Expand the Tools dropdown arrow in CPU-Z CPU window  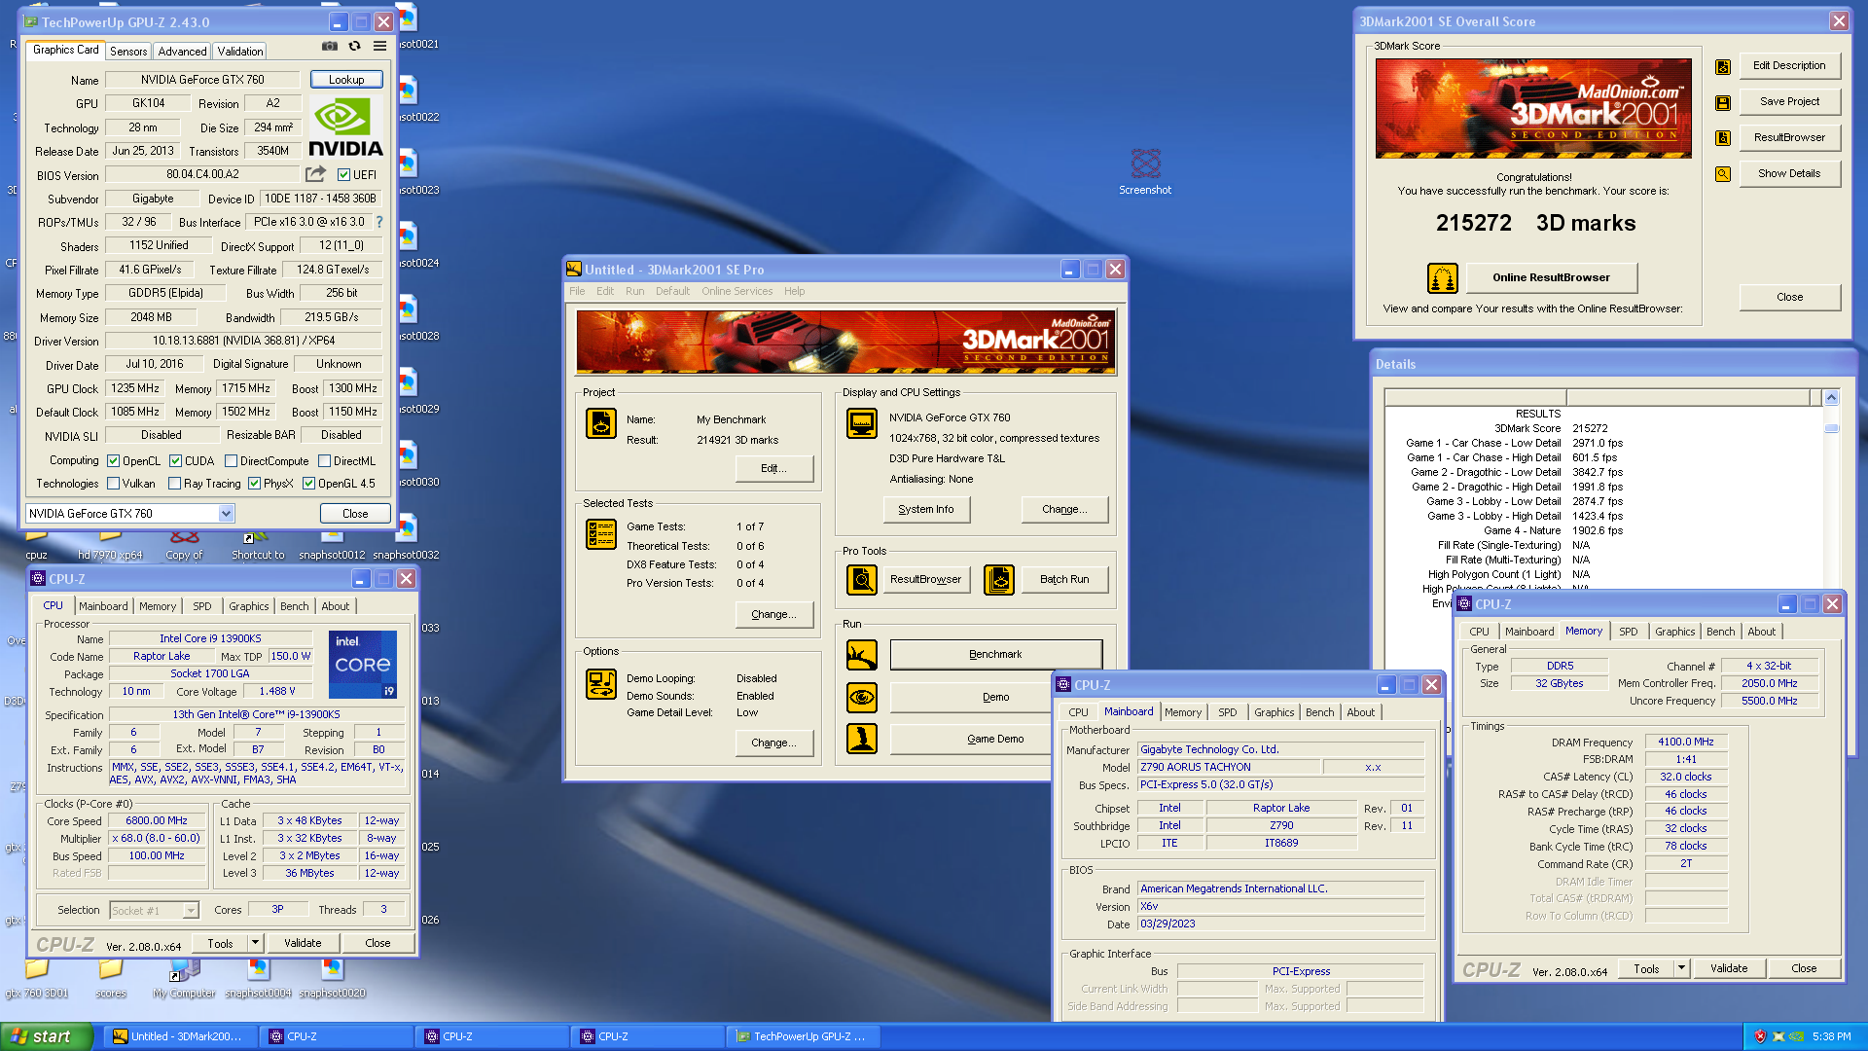(255, 943)
